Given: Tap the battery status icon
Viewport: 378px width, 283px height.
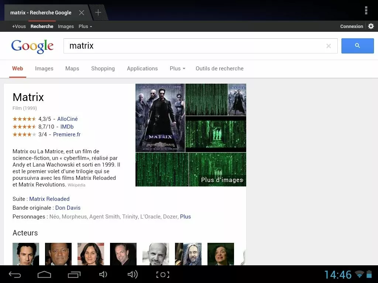Looking at the screenshot, I should pyautogui.click(x=369, y=274).
